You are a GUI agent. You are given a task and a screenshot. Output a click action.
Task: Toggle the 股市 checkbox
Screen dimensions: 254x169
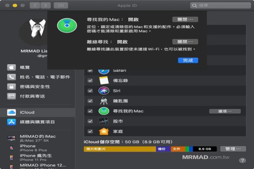pos(90,121)
